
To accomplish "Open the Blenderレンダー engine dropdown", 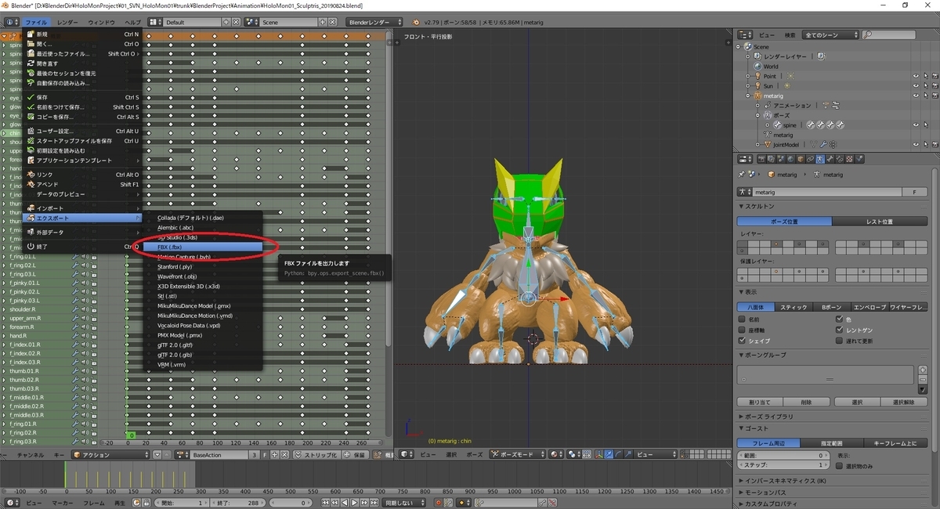I will coord(374,22).
